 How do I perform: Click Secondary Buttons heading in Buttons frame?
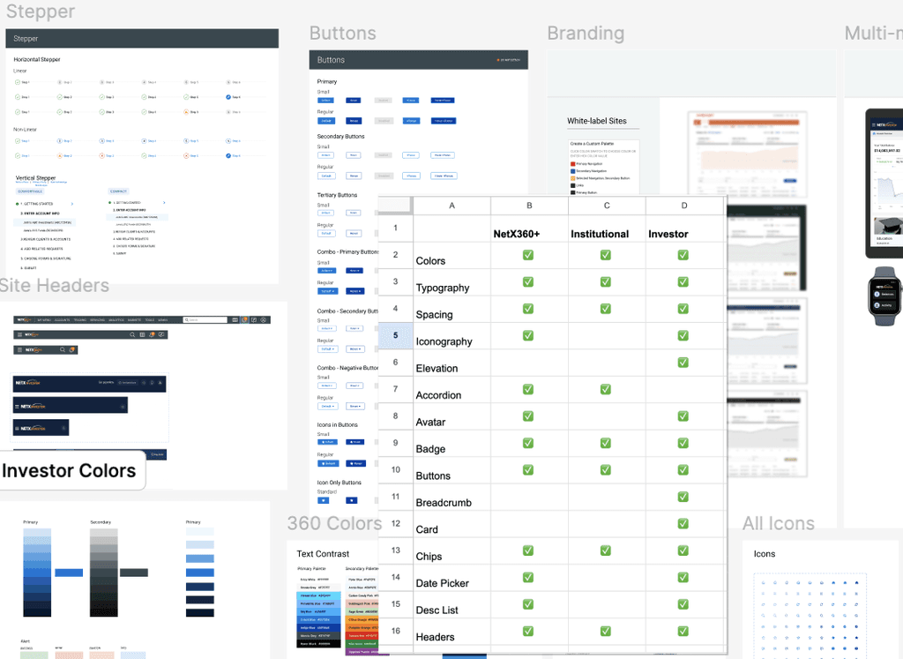pyautogui.click(x=341, y=137)
